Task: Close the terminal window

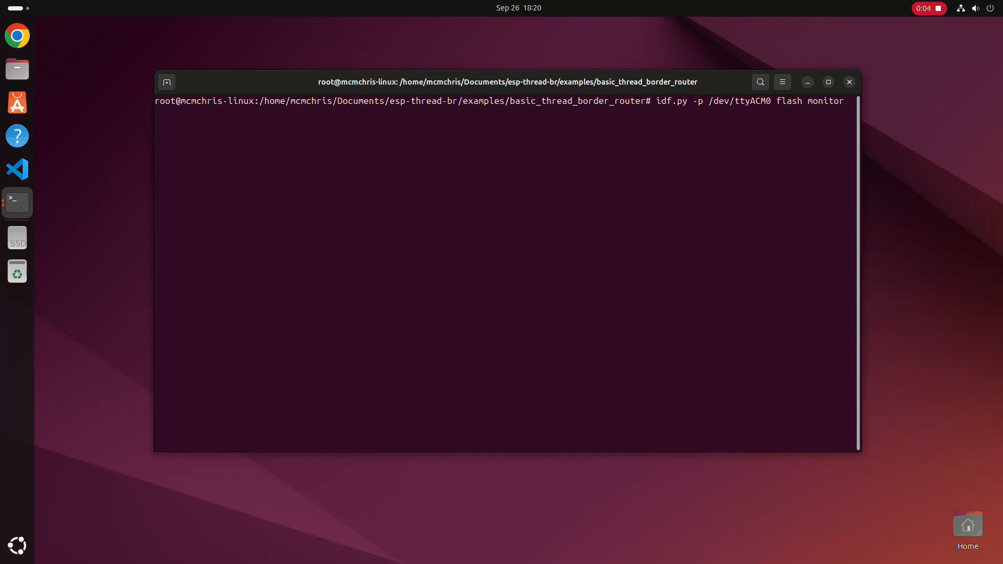Action: coord(849,82)
